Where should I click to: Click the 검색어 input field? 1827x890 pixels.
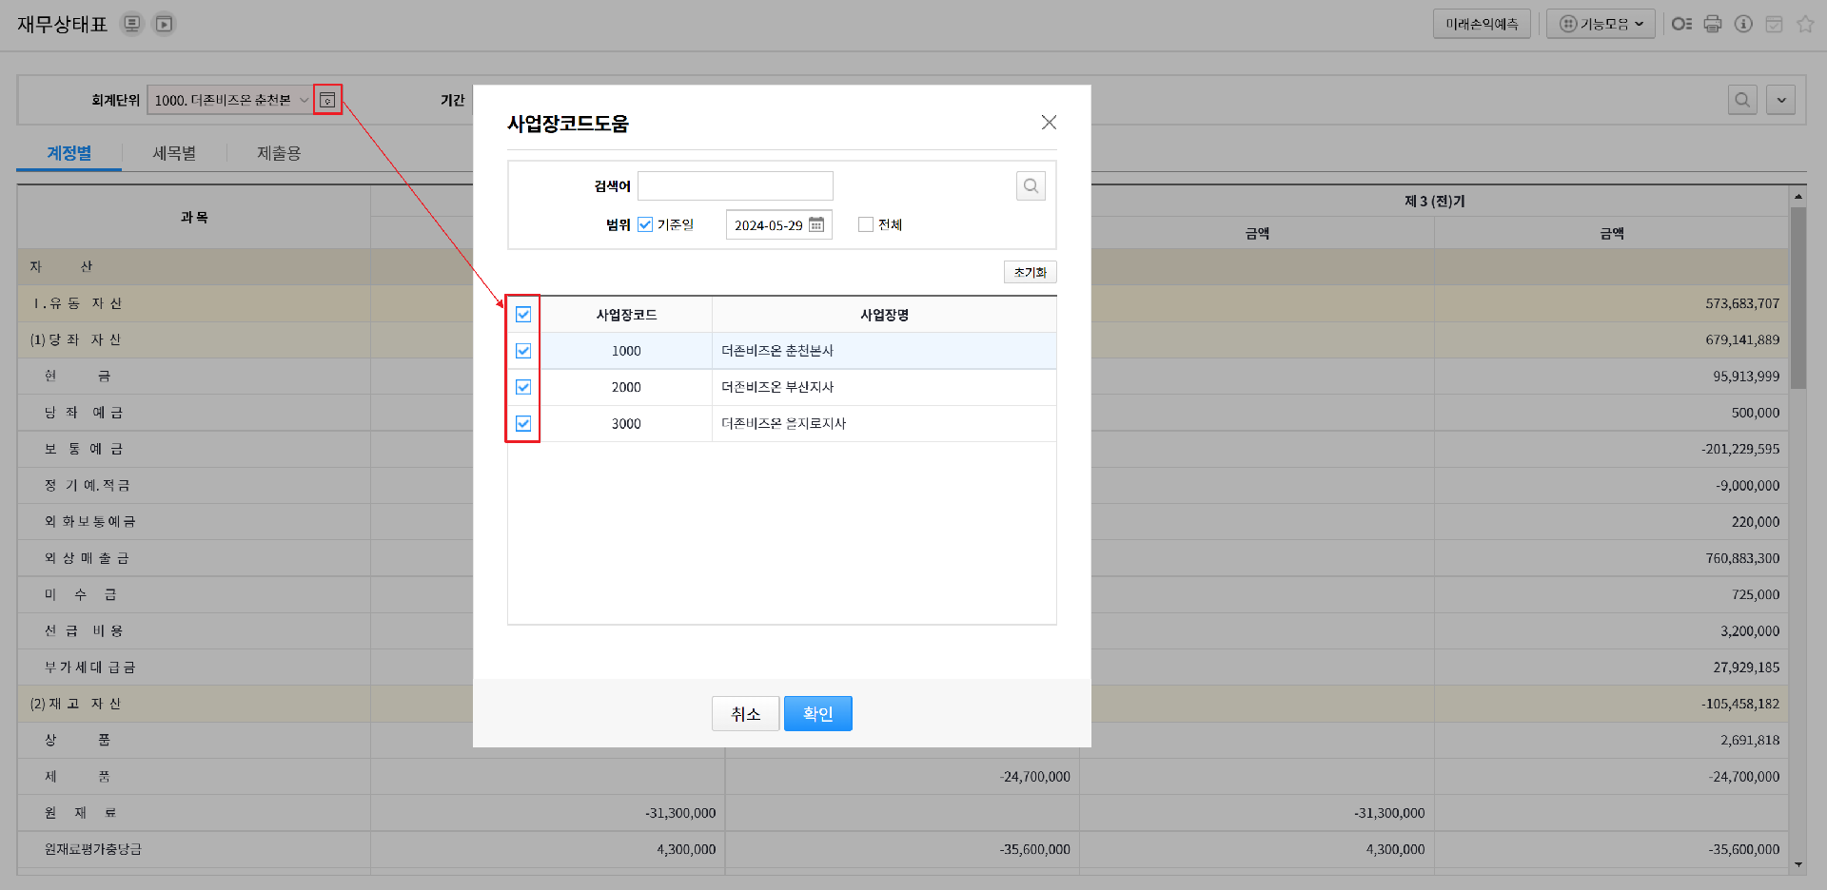[x=735, y=186]
